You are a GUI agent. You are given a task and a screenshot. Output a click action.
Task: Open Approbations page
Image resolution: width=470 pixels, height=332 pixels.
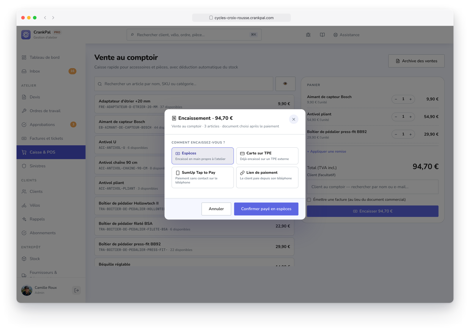(51, 124)
